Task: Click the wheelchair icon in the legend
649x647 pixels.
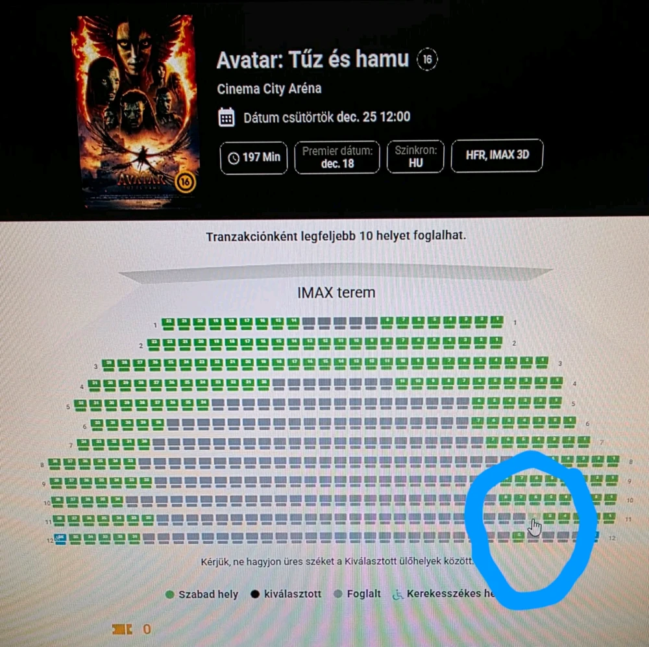Action: click(397, 595)
